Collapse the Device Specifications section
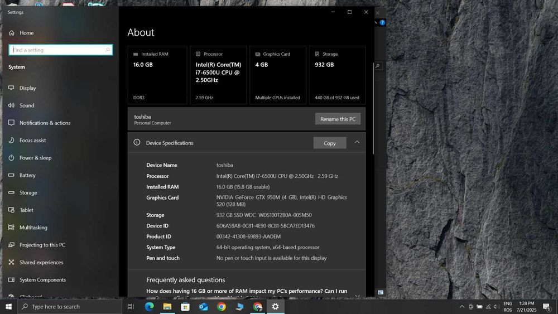The image size is (558, 314). tap(357, 142)
